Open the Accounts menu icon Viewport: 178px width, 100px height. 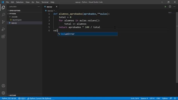[3, 86]
